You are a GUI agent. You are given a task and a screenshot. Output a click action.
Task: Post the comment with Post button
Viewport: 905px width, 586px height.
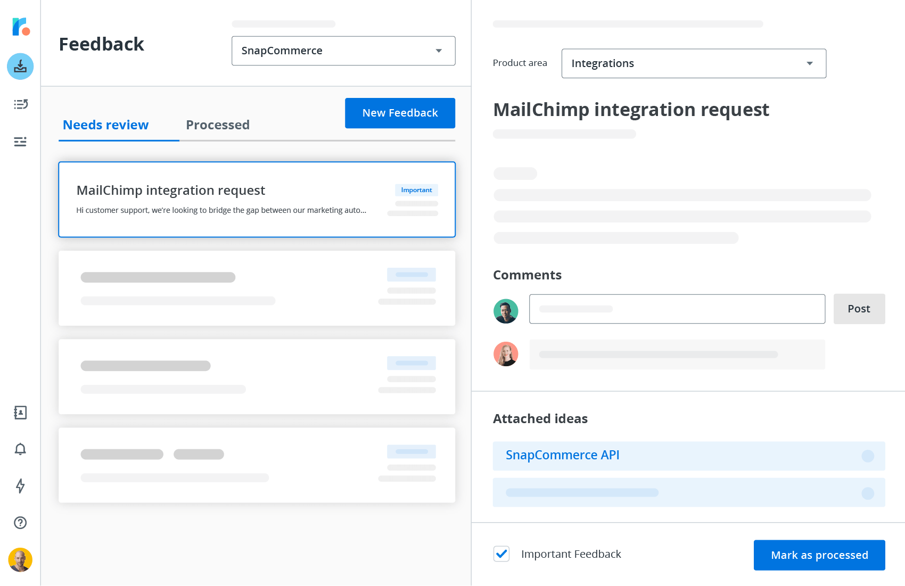coord(859,309)
